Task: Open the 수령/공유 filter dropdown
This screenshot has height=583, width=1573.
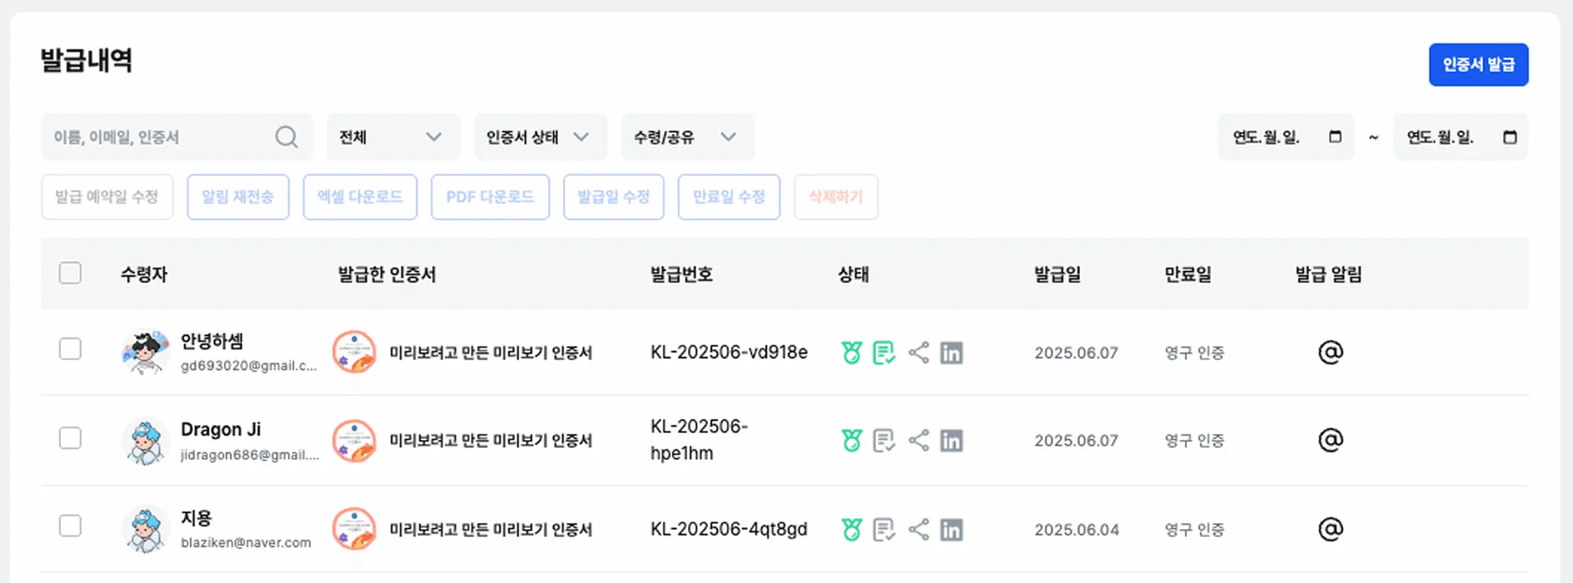Action: click(687, 137)
